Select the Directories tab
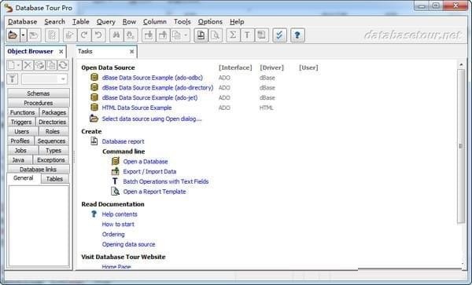The width and height of the screenshot is (472, 285). coord(53,122)
